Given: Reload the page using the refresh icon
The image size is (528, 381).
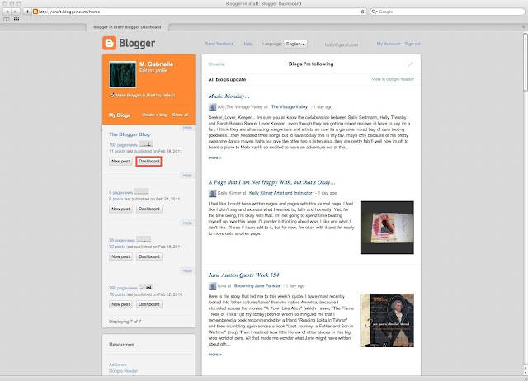Looking at the screenshot, I should (x=363, y=12).
